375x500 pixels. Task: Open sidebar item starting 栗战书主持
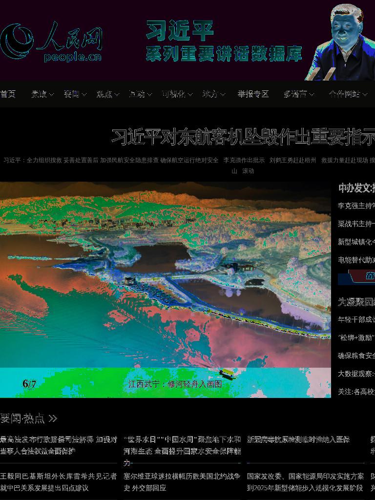[356, 224]
